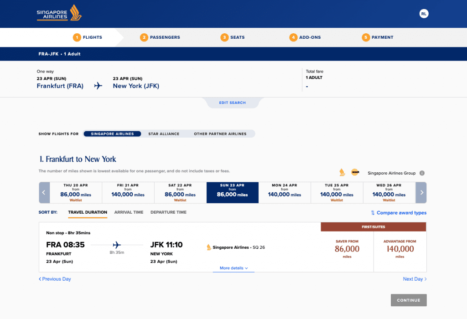Open Singapore Airlines Group info icon
467x319 pixels.
[x=422, y=173]
